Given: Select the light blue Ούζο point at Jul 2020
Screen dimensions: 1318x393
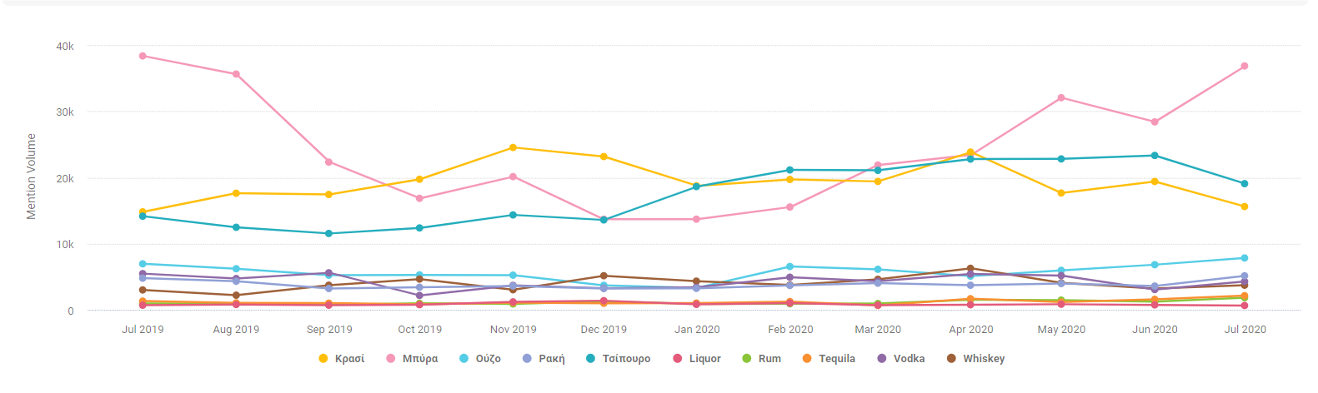Looking at the screenshot, I should click(1245, 258).
